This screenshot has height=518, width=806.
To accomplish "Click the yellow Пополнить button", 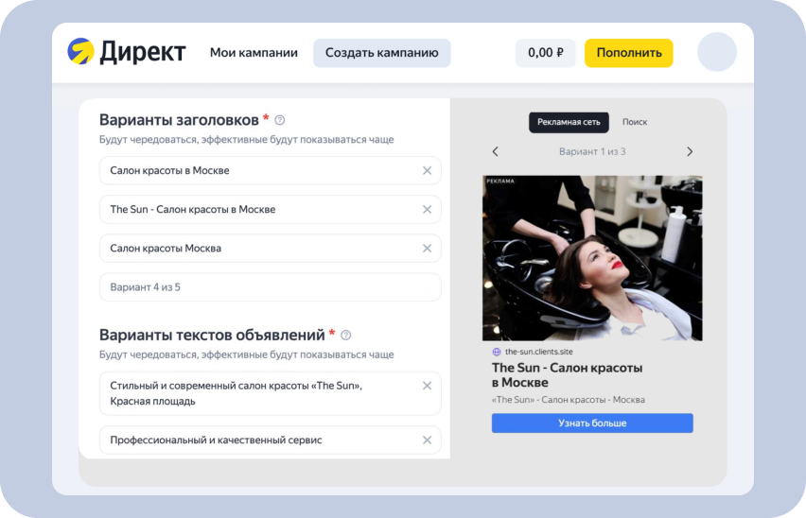I will [629, 53].
